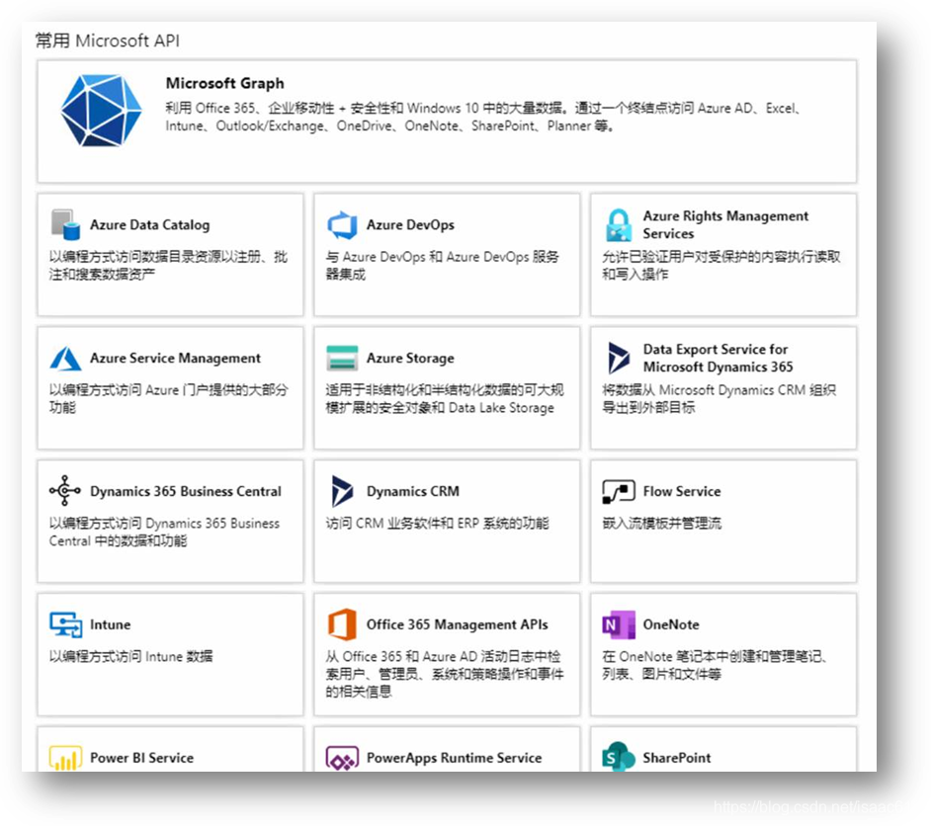The height and width of the screenshot is (826, 931).
Task: Click the Intune monitor icon
Action: 65,624
